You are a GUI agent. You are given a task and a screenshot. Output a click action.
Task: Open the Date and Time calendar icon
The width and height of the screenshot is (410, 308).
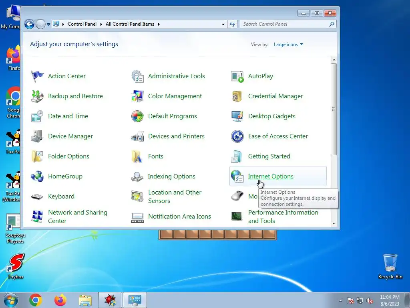click(x=37, y=116)
